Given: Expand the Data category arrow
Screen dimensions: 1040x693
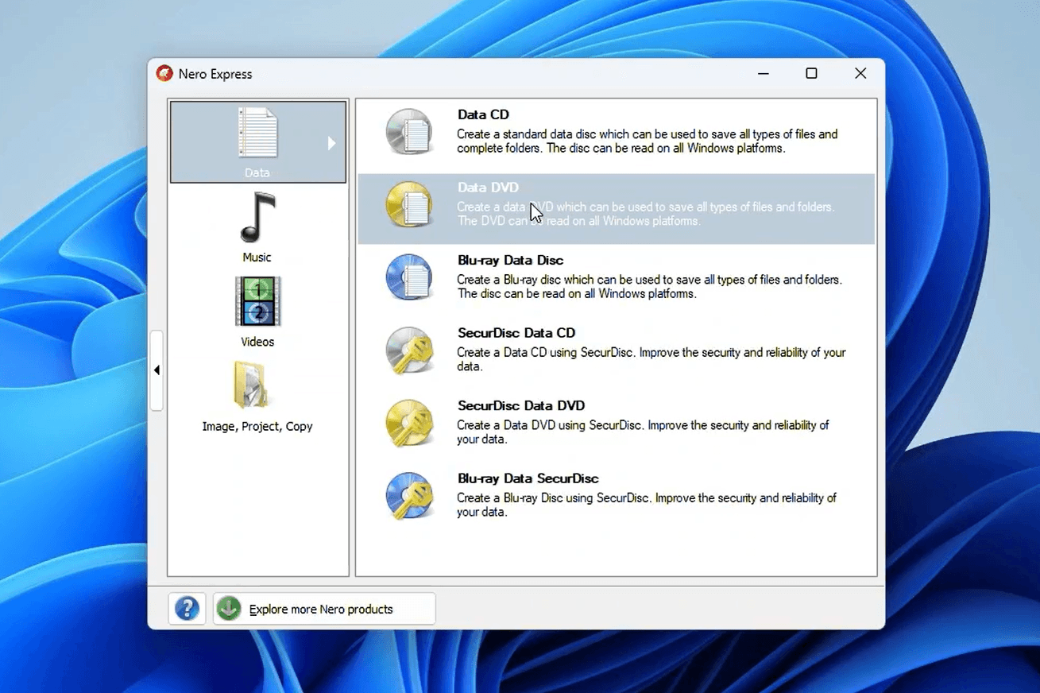Looking at the screenshot, I should [331, 143].
